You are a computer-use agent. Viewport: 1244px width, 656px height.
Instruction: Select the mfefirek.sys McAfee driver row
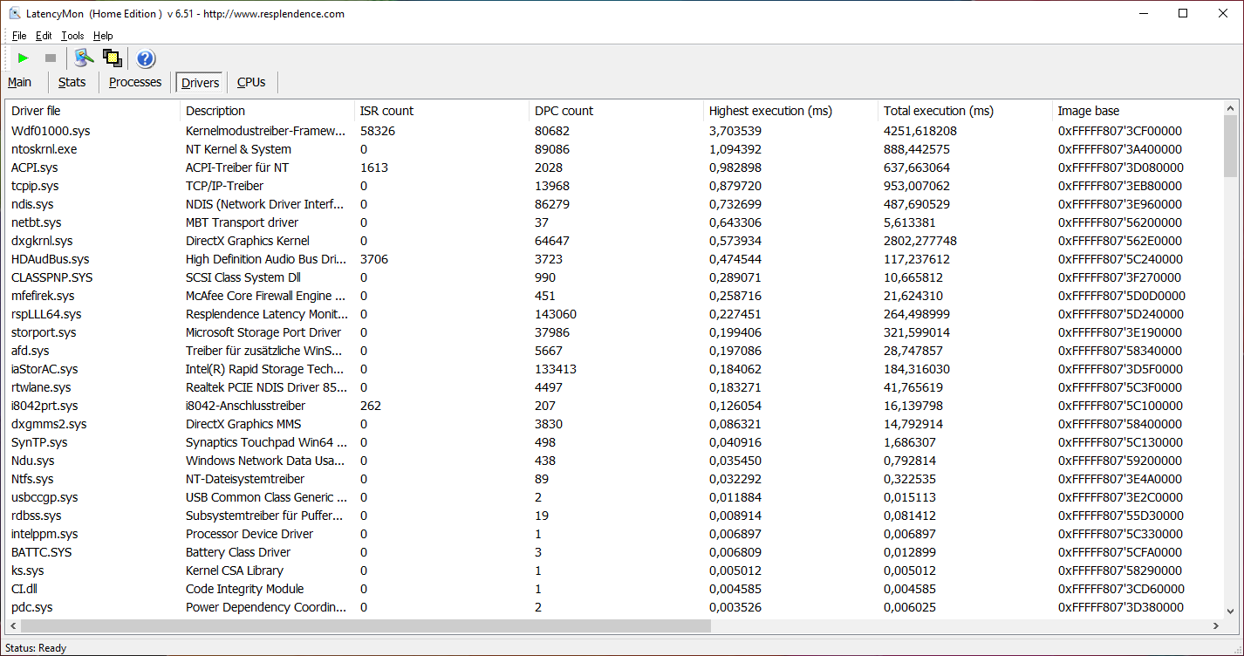pos(614,296)
